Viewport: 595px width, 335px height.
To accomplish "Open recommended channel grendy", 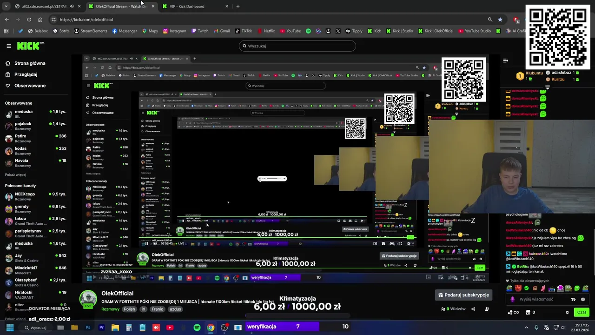I will pos(35,208).
